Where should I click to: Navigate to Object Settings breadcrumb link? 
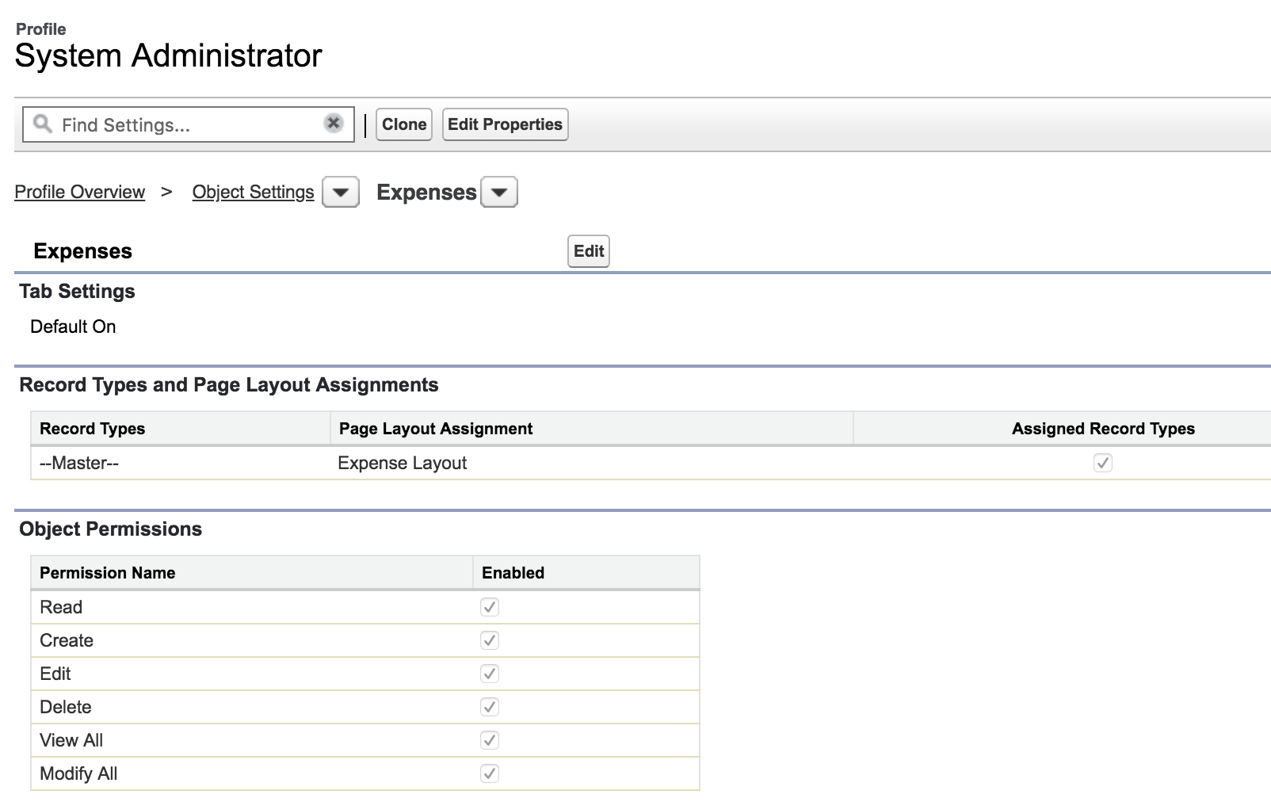click(x=253, y=192)
